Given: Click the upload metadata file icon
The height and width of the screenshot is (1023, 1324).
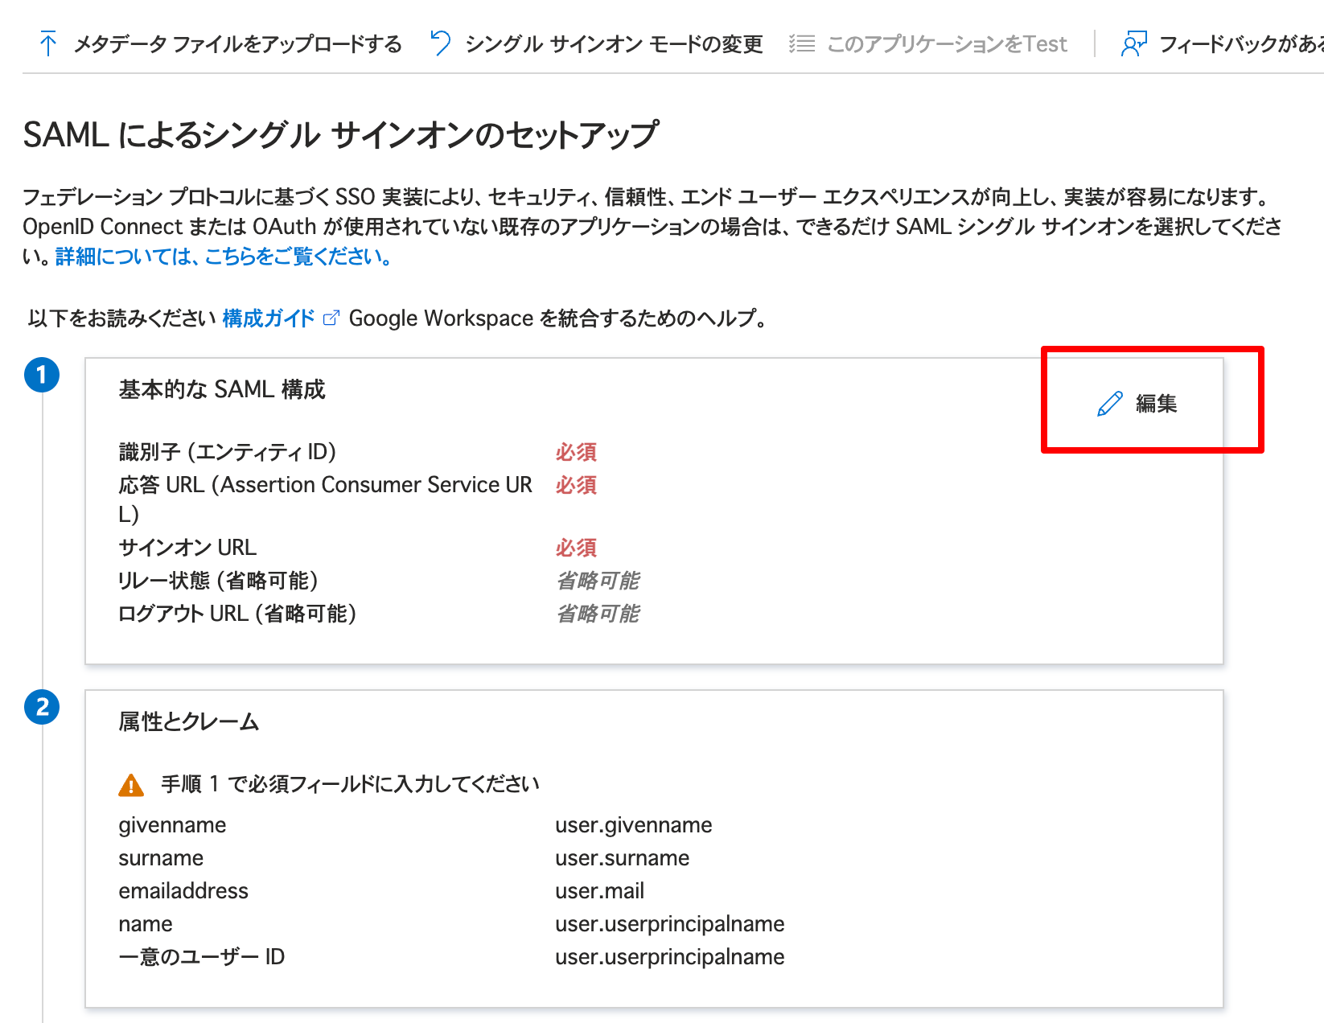Looking at the screenshot, I should [x=48, y=43].
